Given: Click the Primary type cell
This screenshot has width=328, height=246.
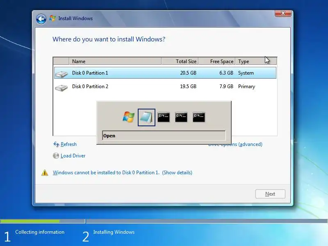Looking at the screenshot, I should pos(246,87).
